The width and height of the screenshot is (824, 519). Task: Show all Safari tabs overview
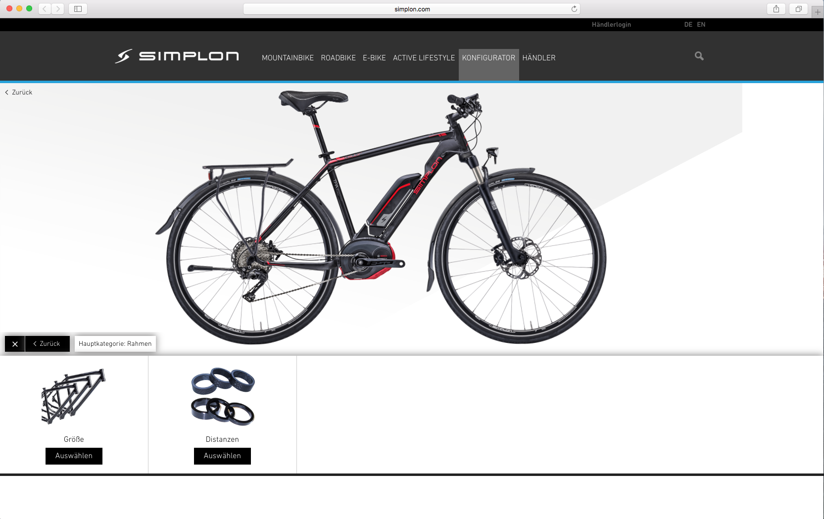point(798,9)
